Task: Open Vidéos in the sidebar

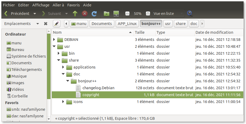Action: (15, 89)
